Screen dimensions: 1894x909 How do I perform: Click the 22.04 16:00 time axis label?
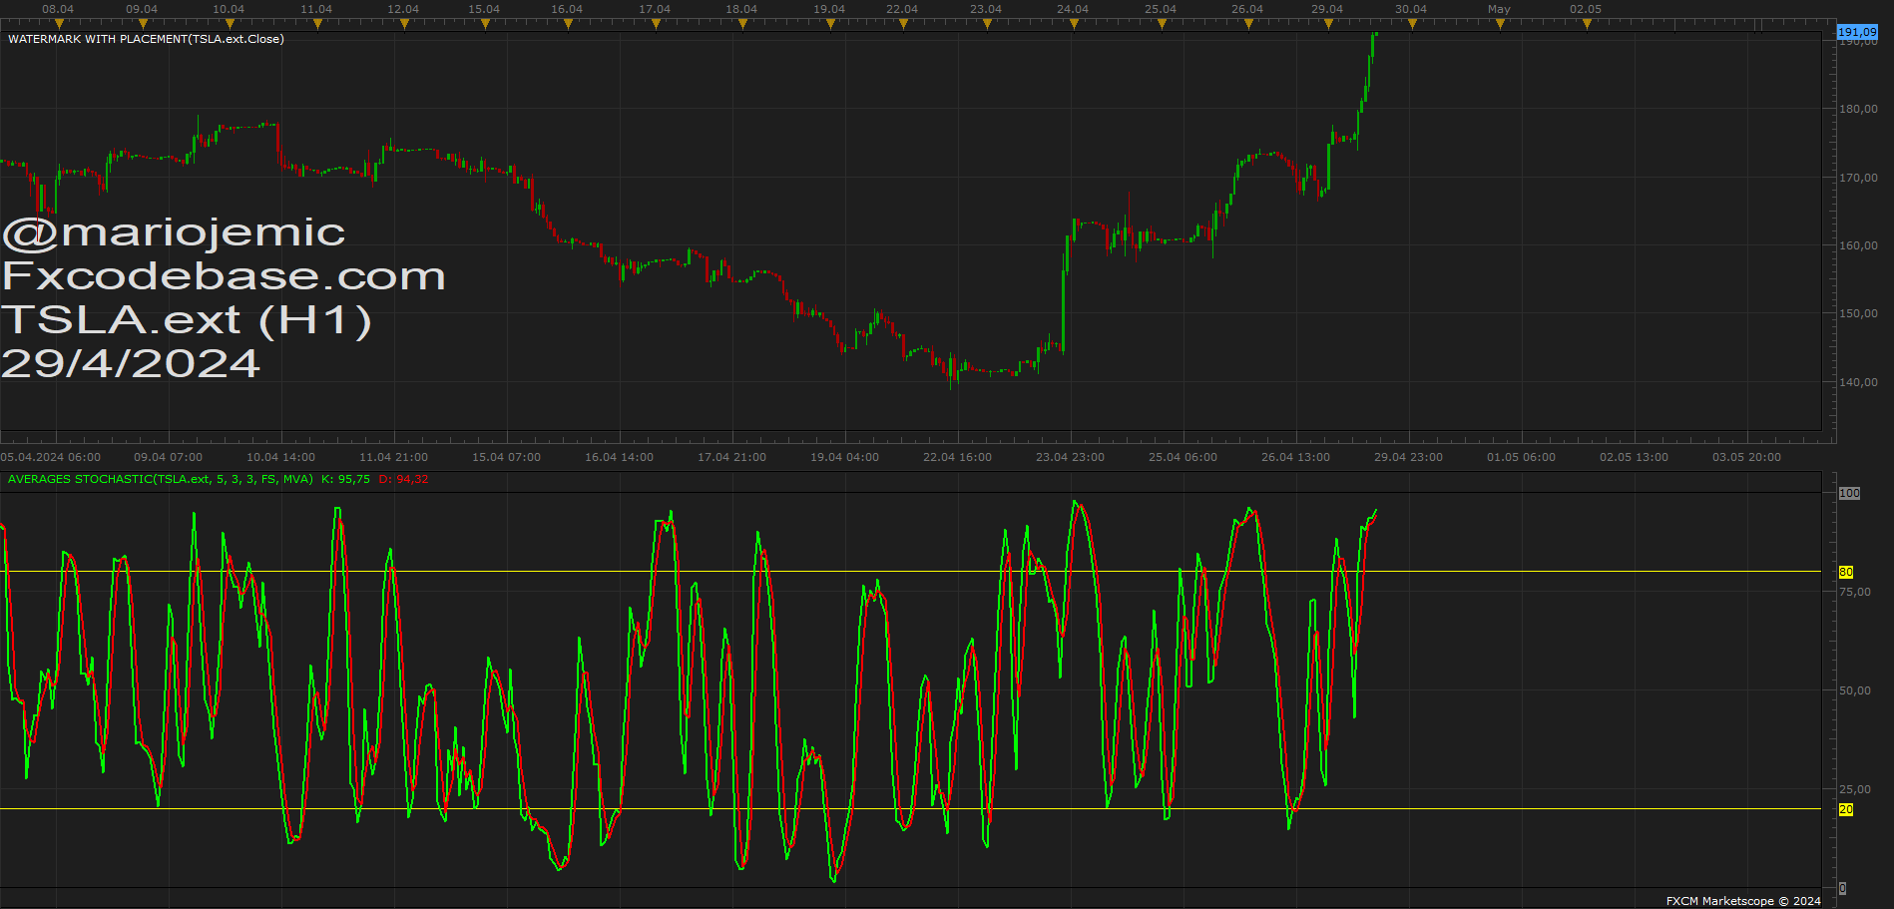(x=958, y=457)
